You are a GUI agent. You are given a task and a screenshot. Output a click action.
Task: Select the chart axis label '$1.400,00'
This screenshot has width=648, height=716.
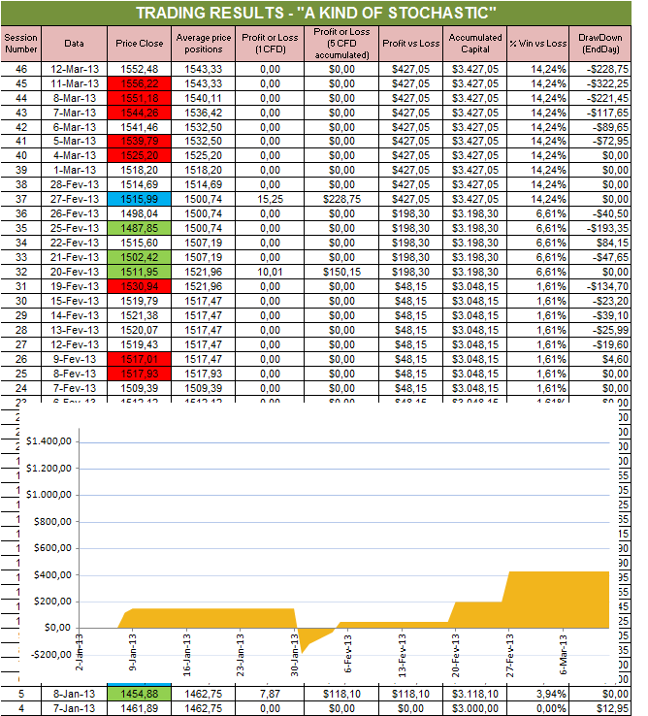49,441
